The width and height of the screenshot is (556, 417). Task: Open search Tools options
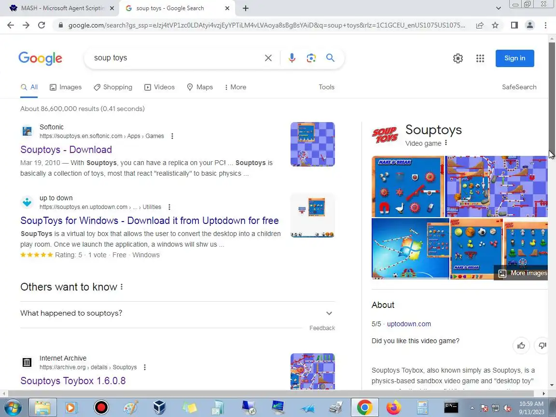tap(326, 87)
